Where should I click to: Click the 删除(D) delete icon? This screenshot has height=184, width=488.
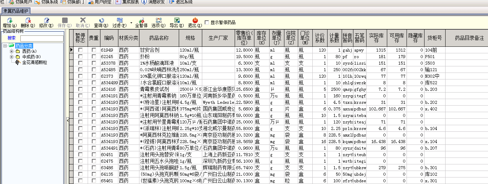tap(28, 20)
